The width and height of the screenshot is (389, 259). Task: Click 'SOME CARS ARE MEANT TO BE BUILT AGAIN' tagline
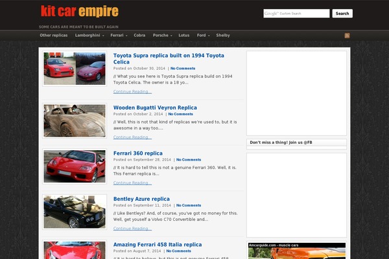tap(78, 27)
